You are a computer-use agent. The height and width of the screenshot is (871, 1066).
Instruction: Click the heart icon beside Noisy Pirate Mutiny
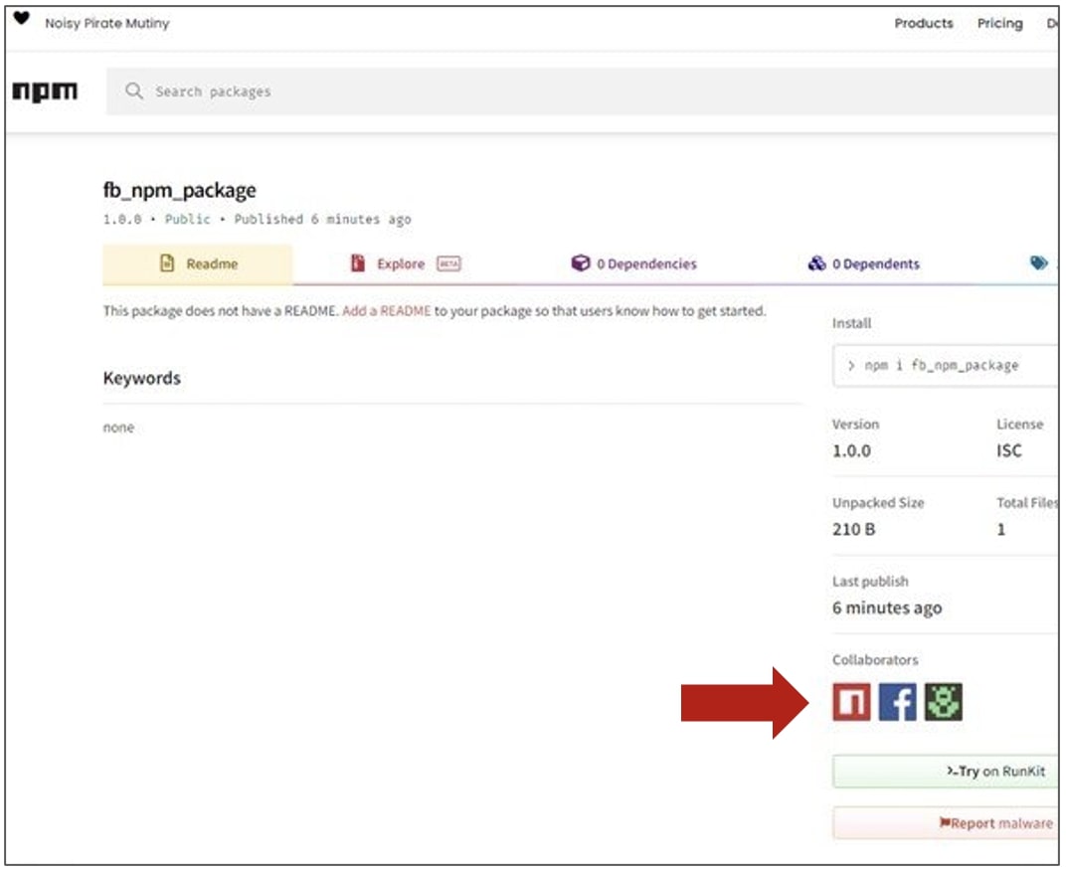point(20,19)
